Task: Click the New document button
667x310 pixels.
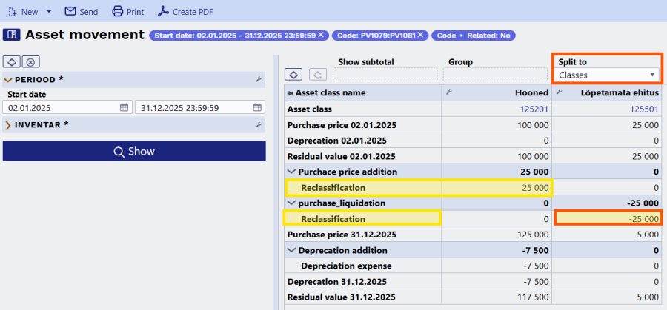Action: click(x=23, y=11)
